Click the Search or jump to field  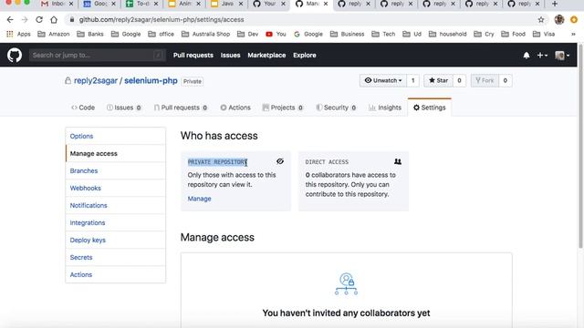pyautogui.click(x=97, y=55)
